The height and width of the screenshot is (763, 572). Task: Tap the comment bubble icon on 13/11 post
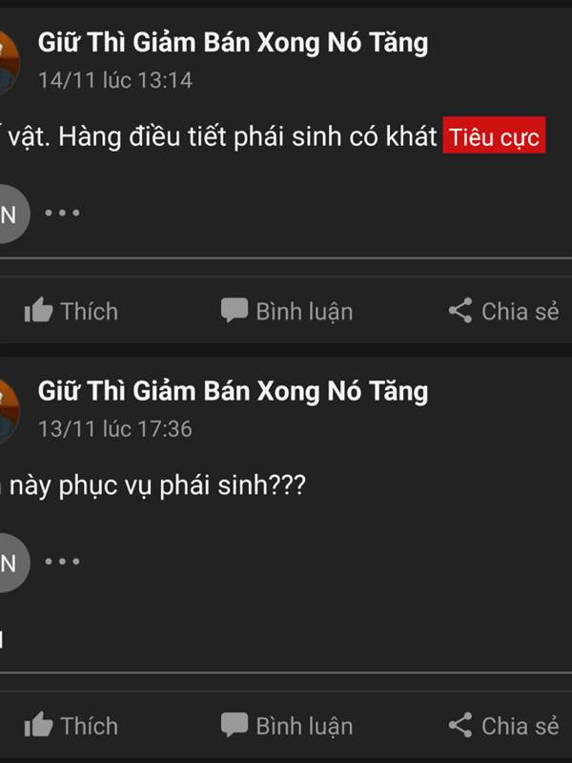point(235,725)
